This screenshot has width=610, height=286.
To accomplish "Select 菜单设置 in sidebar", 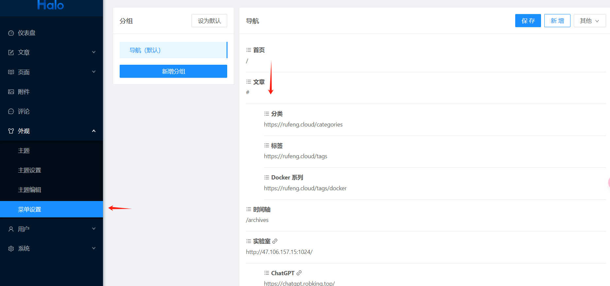I will tap(51, 209).
